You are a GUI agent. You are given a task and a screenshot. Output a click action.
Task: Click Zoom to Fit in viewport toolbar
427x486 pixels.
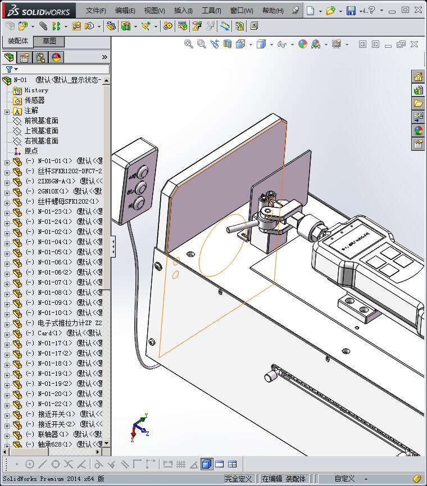189,44
